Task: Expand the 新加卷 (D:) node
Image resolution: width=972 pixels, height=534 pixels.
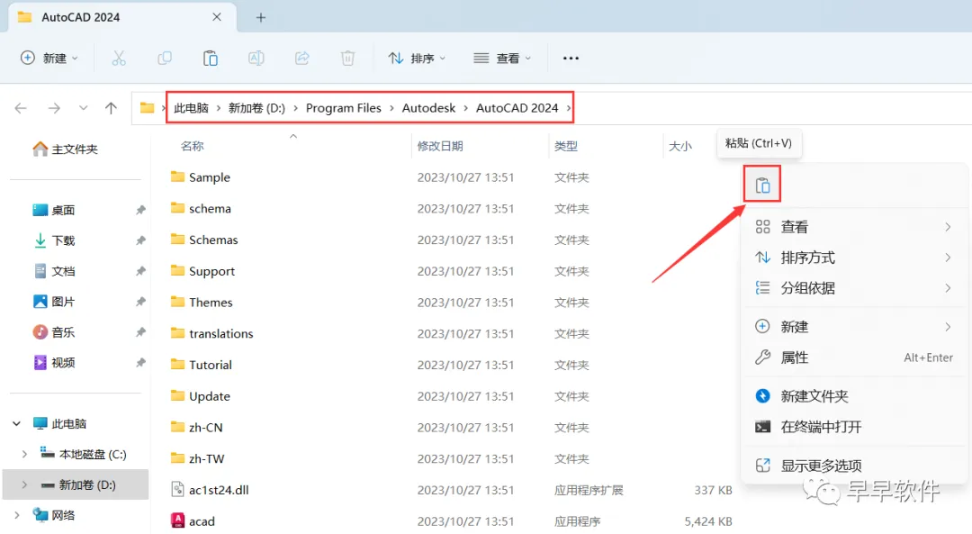Action: 24,485
